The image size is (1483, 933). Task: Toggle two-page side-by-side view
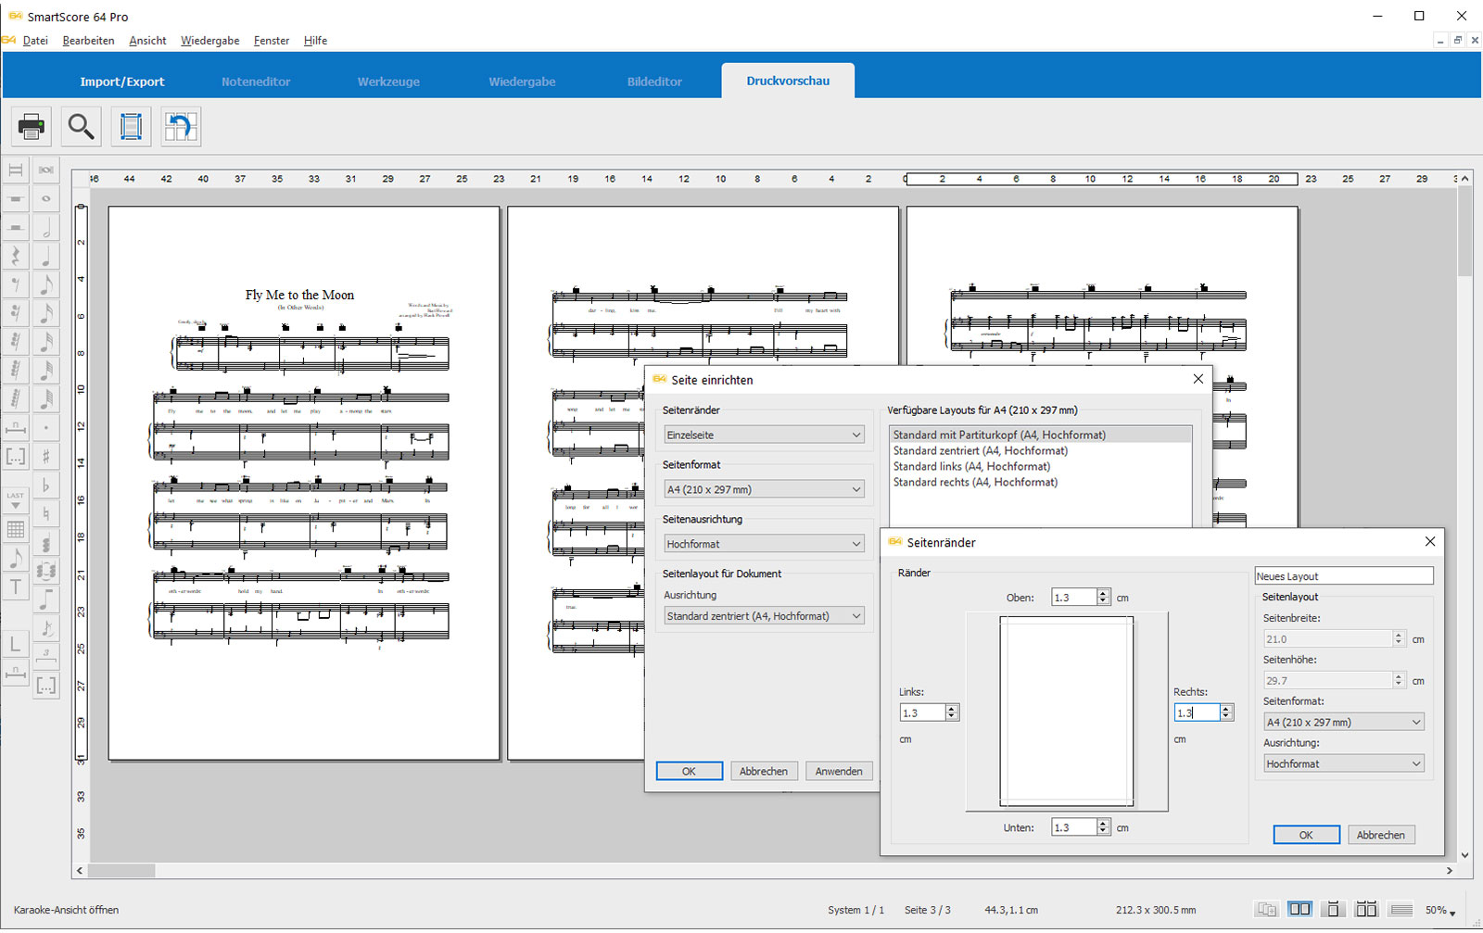click(1299, 910)
